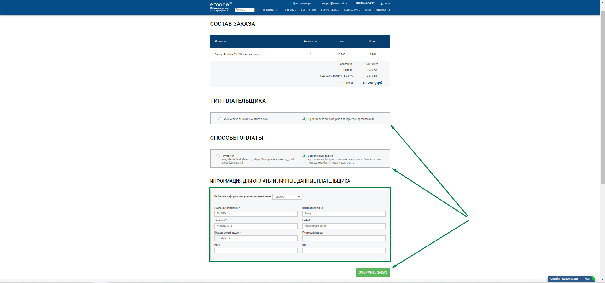The width and height of the screenshot is (605, 283).
Task: Click the search magnifier icon
Action: tap(258, 10)
